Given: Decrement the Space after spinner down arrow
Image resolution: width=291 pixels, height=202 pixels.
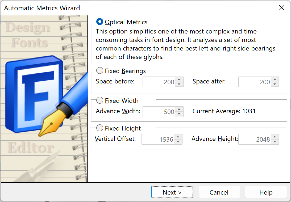Looking at the screenshot, I should point(275,84).
